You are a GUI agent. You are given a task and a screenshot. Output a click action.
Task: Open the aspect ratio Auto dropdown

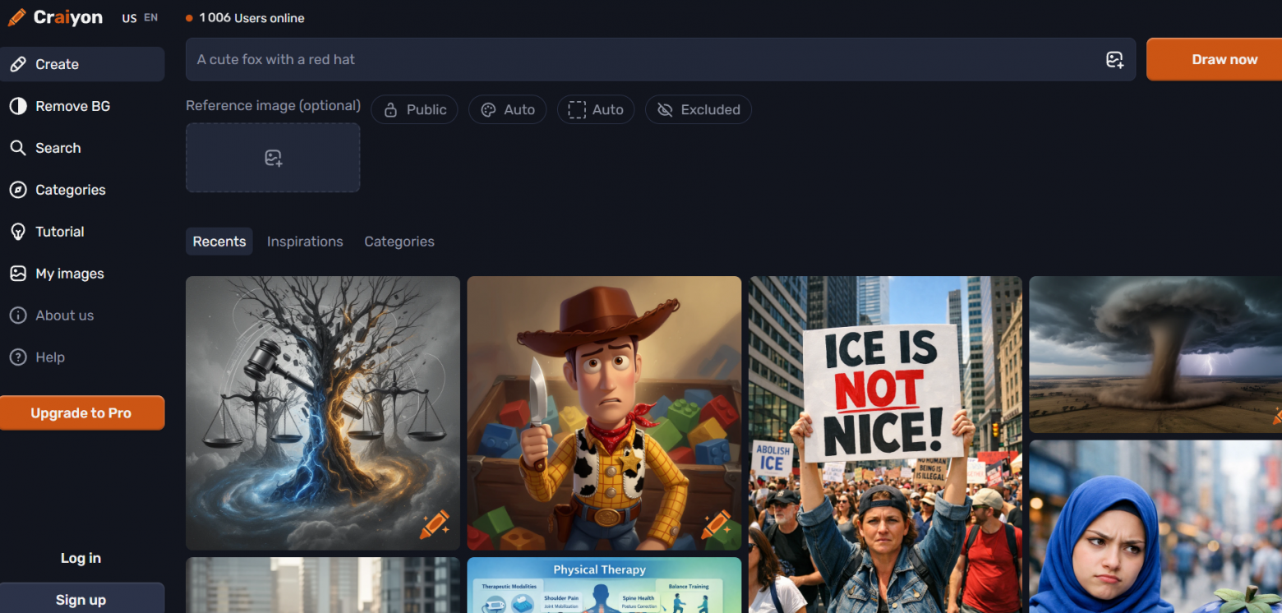pos(596,110)
